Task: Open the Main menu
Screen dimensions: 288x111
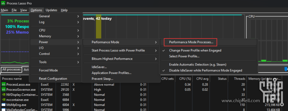Action: (x=4, y=10)
